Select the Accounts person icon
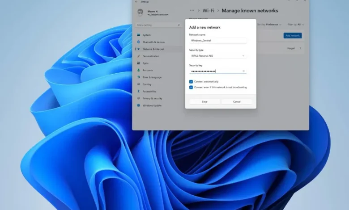The image size is (349, 210). tap(138, 70)
